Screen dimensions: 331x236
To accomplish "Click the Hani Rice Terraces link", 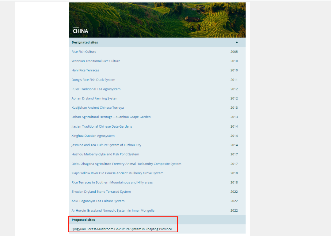I will click(85, 70).
